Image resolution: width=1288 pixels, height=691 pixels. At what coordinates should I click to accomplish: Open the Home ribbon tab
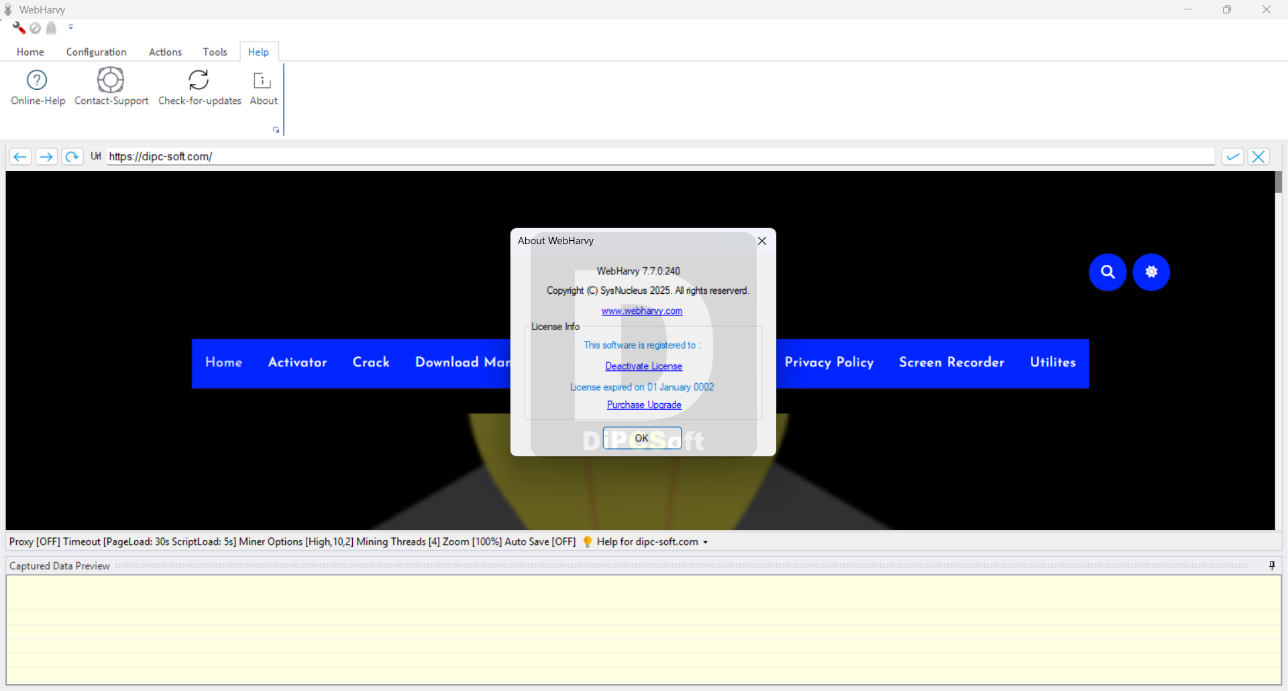[30, 52]
